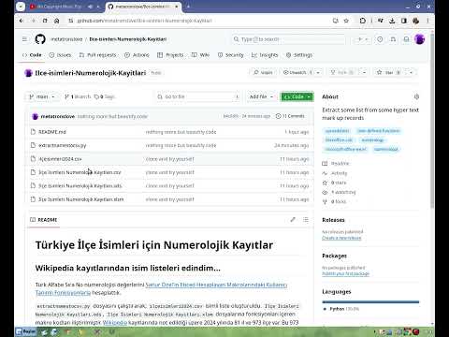The width and height of the screenshot is (449, 337).
Task: Edit About details with gear icon
Action: (x=416, y=96)
